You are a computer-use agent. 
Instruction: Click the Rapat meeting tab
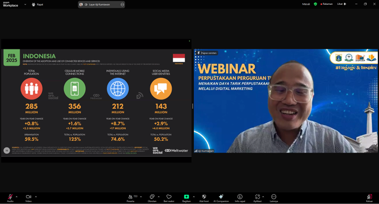pyautogui.click(x=37, y=4)
